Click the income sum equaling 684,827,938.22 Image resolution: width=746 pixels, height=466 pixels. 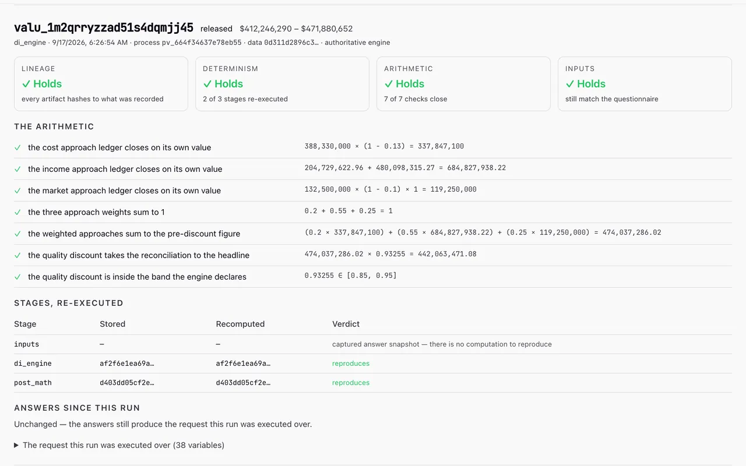405,168
